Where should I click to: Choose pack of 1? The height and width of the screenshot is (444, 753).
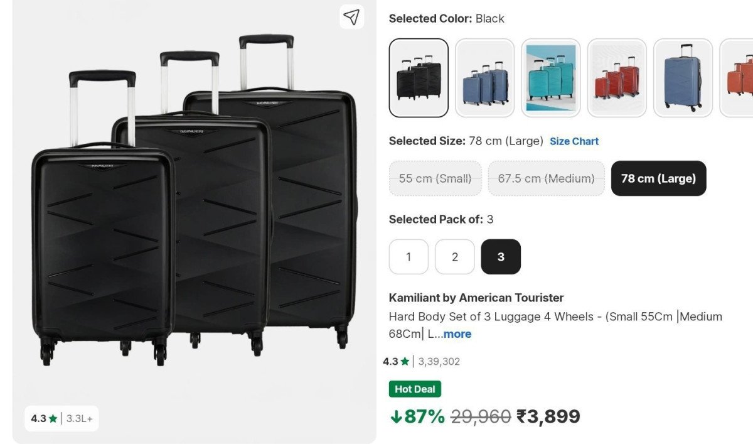tap(409, 257)
